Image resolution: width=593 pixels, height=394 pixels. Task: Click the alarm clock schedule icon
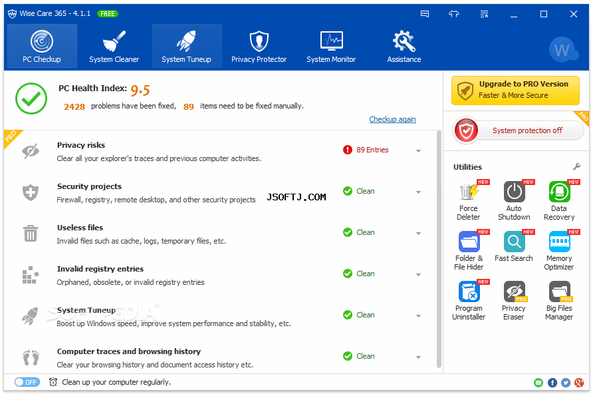(53, 382)
